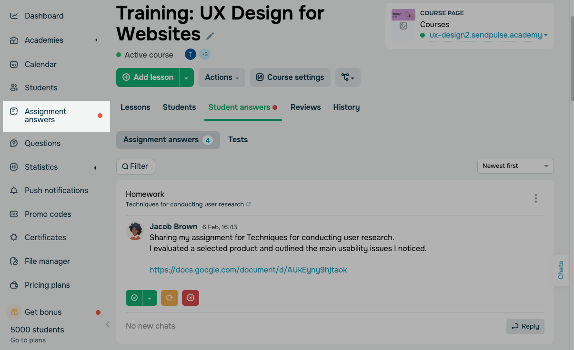Open the three-dot menu on Homework card
574x350 pixels.
coord(536,198)
